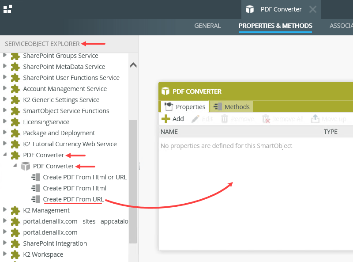Click the Move up button
The image size is (353, 262).
[x=329, y=119]
